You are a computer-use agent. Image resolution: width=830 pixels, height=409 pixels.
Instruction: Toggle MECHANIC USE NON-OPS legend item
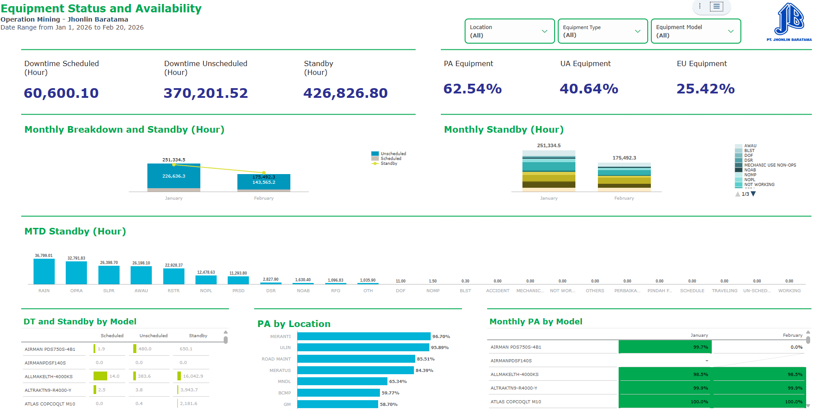766,165
